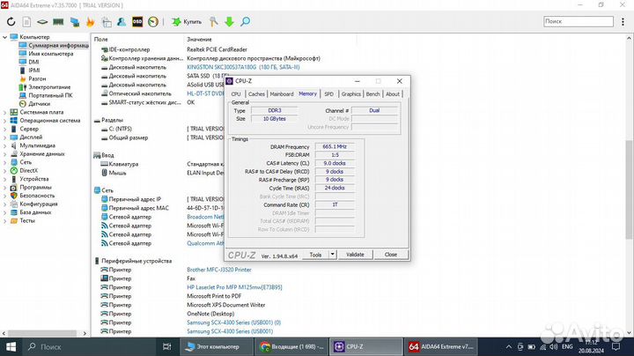Viewport: 634px width, 356px height.
Task: Expand the Мультимедиа node
Action: click(x=4, y=145)
